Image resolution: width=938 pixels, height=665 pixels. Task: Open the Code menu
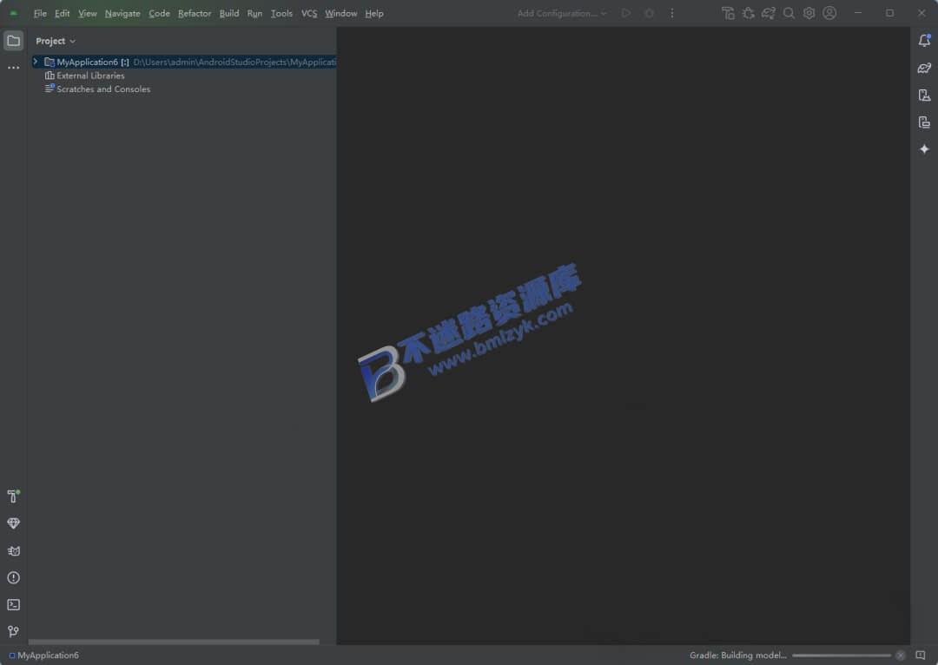[x=159, y=13]
